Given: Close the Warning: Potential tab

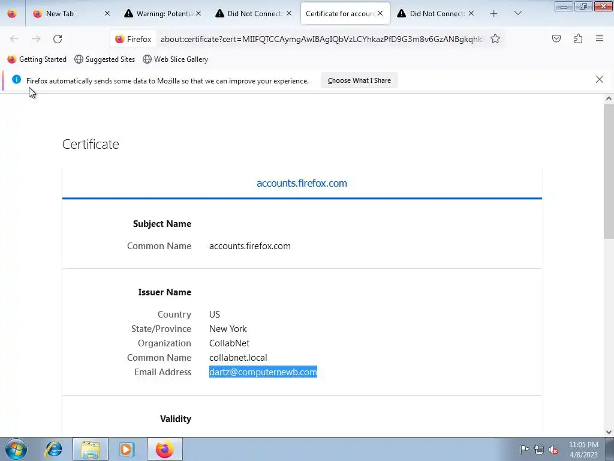Looking at the screenshot, I should tap(198, 13).
